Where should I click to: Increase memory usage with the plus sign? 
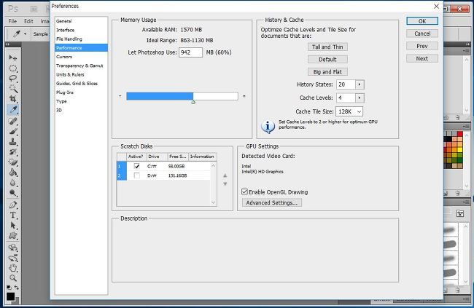[x=244, y=96]
